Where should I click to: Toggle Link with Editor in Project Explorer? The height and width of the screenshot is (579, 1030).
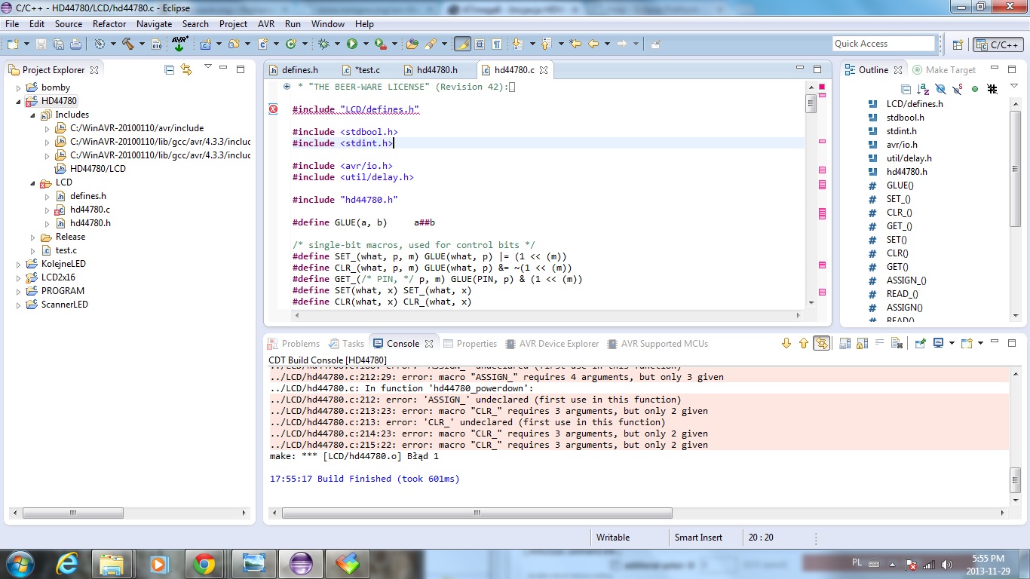(x=186, y=69)
